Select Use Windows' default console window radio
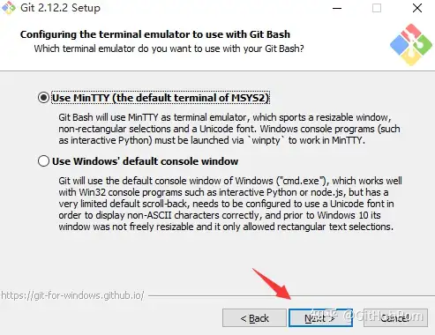 (x=43, y=161)
